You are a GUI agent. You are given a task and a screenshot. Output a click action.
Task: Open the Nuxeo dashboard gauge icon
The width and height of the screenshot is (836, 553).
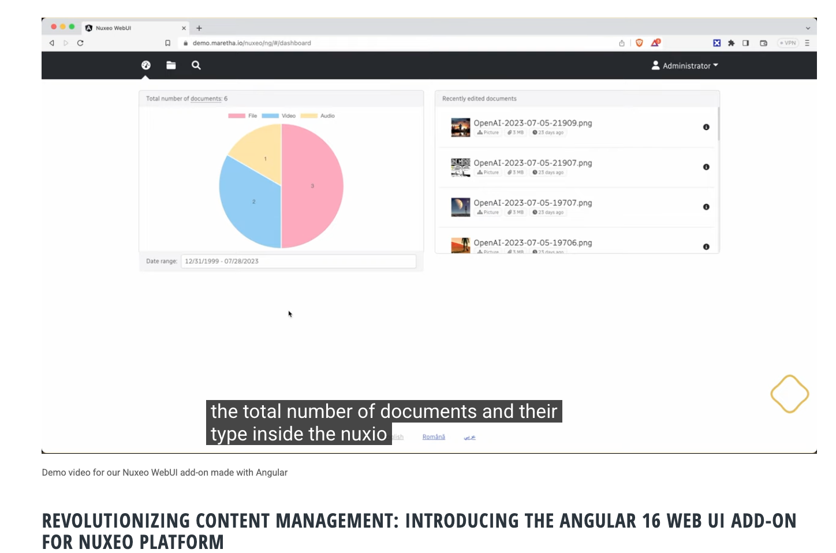click(x=146, y=65)
